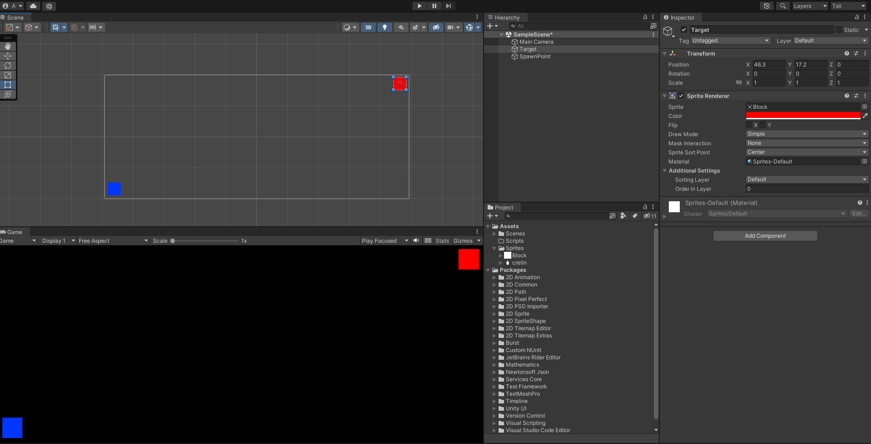The image size is (871, 444).
Task: Open the Draw Mode dropdown
Action: 806,134
